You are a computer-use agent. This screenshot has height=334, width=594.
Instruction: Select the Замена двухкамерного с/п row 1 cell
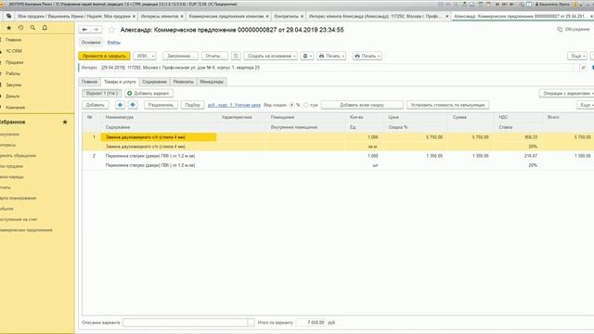159,137
